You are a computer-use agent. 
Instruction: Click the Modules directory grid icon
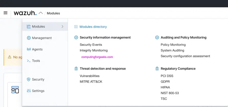[x=76, y=27]
